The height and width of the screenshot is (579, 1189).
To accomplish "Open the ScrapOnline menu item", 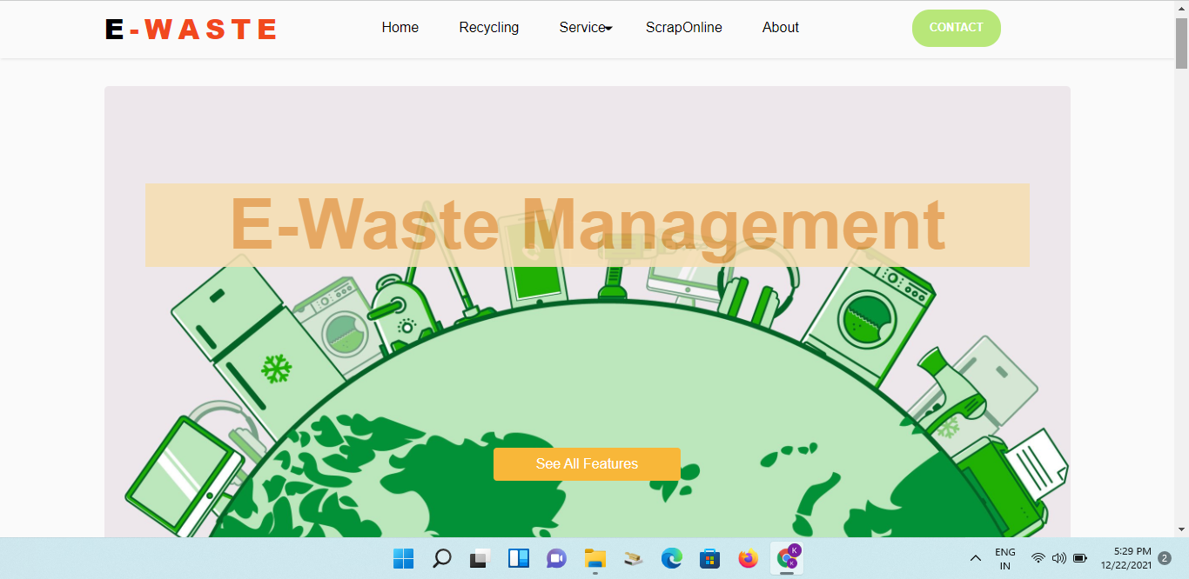I will (684, 27).
